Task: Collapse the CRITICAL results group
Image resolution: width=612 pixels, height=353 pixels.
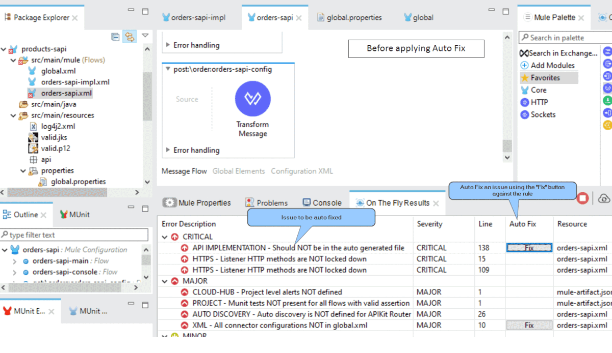Action: pyautogui.click(x=165, y=237)
